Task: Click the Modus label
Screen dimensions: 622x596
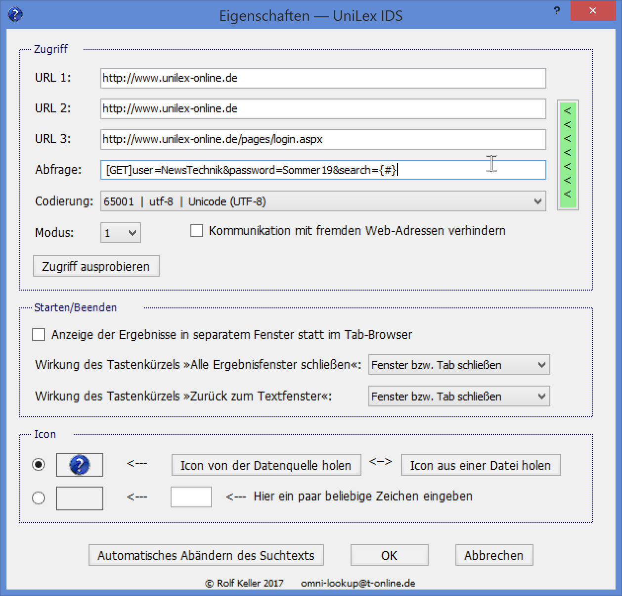Action: 54,233
